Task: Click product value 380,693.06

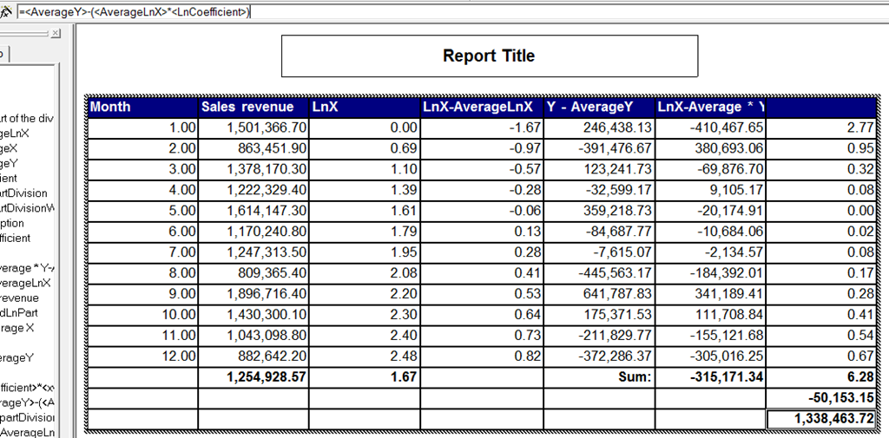Action: [710, 148]
